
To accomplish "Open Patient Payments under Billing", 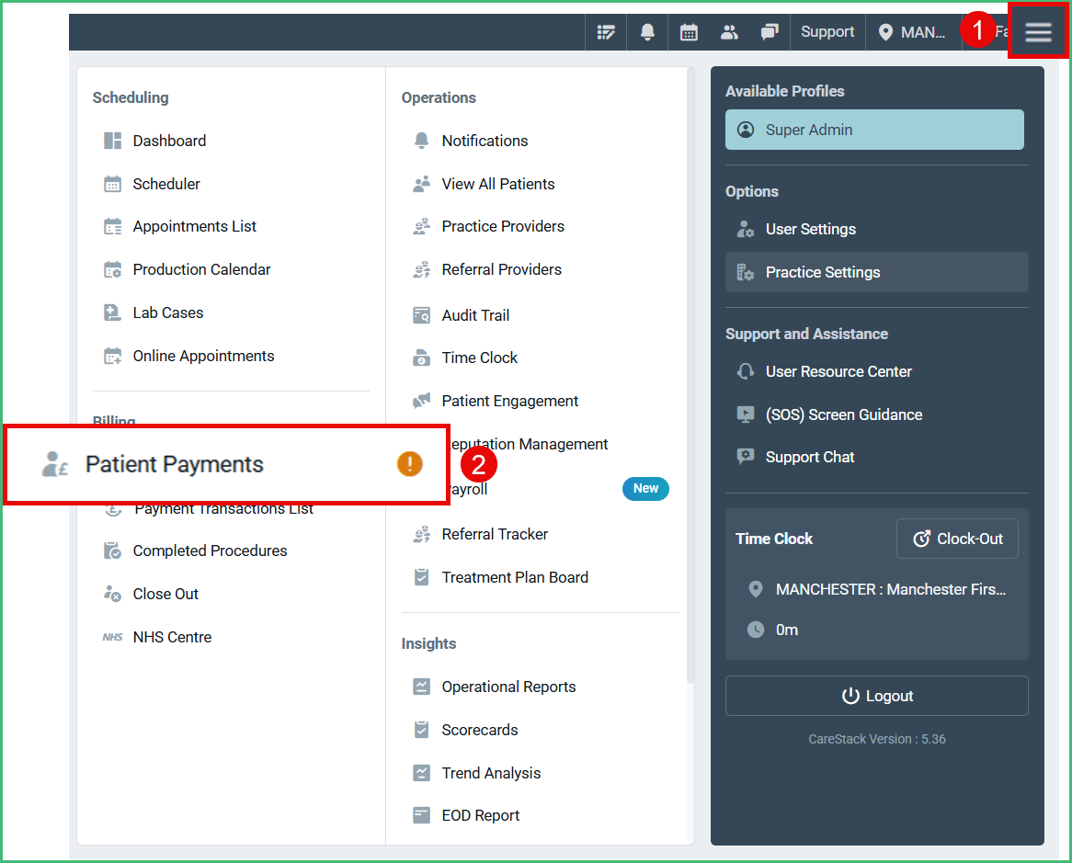I will coord(226,465).
